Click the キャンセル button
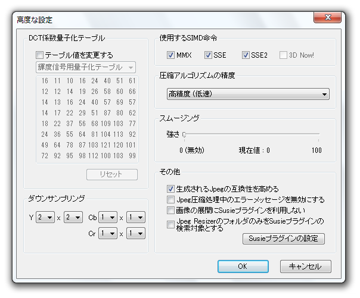The image size is (360, 298). pyautogui.click(x=306, y=266)
